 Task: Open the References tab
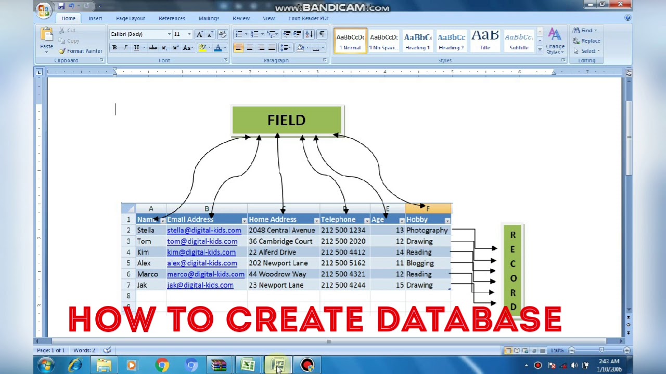pos(172,18)
